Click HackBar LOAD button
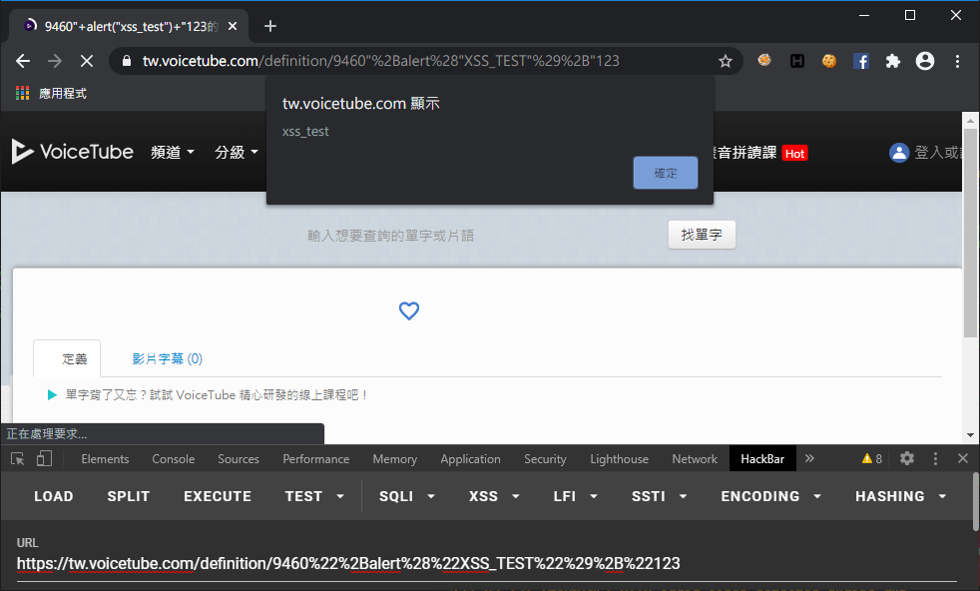980x591 pixels. pos(54,496)
